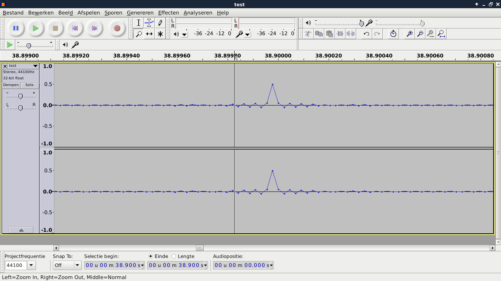The width and height of the screenshot is (501, 281).
Task: Select the Envelope tool
Action: click(x=149, y=23)
